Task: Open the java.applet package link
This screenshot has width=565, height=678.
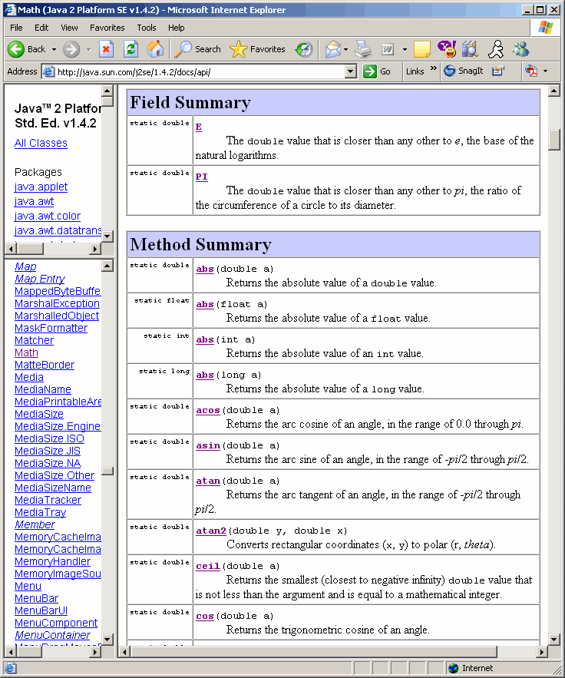Action: [x=41, y=187]
